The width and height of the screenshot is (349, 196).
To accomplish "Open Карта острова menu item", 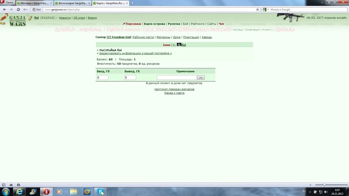I will 155,24.
